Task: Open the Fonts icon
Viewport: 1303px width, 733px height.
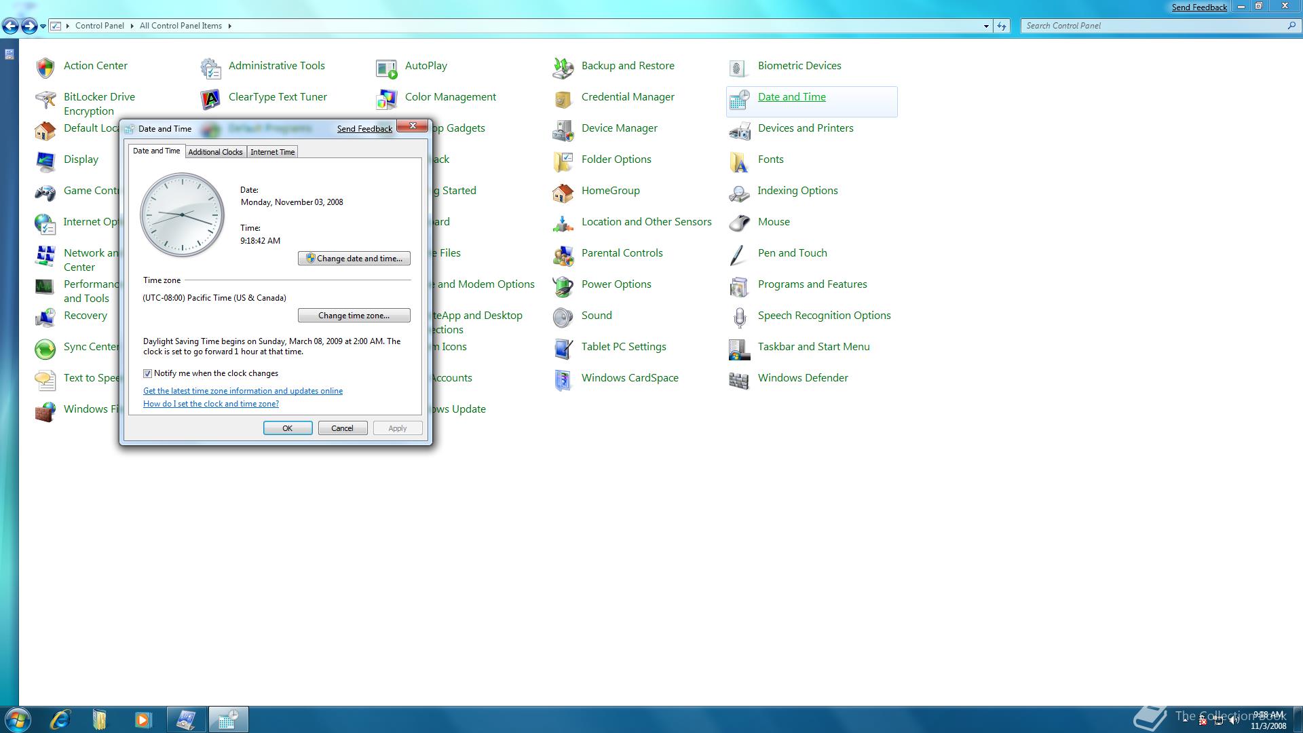Action: [740, 162]
